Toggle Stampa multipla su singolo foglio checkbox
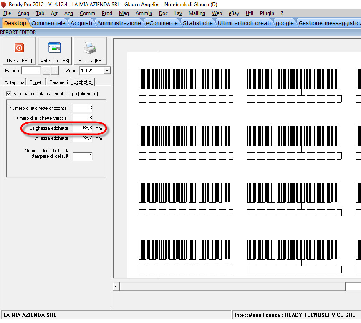This screenshot has height=323, width=361. [8, 94]
